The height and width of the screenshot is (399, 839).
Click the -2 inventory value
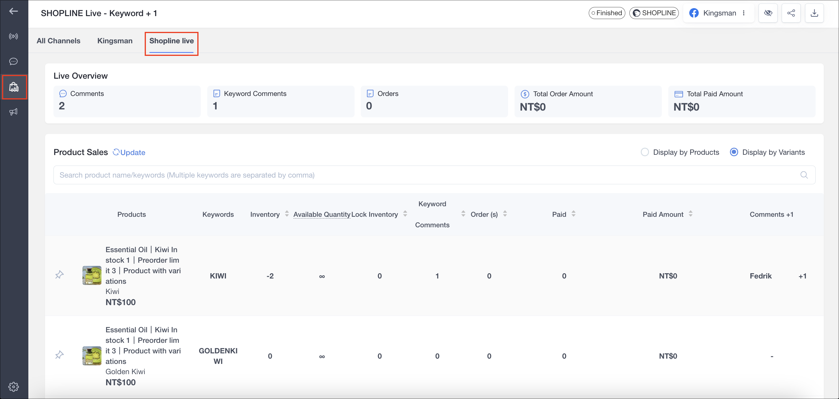tap(270, 276)
